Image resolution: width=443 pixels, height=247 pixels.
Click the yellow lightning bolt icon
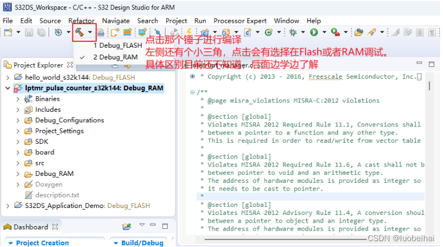pos(188,32)
